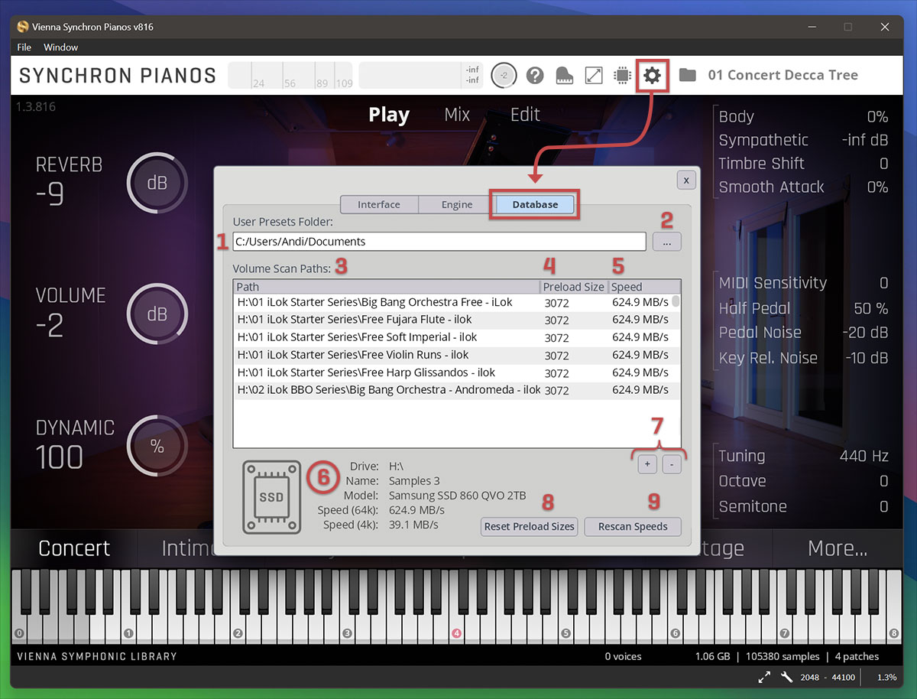Viewport: 917px width, 699px height.
Task: Click the resize window arrows icon
Action: tap(594, 75)
